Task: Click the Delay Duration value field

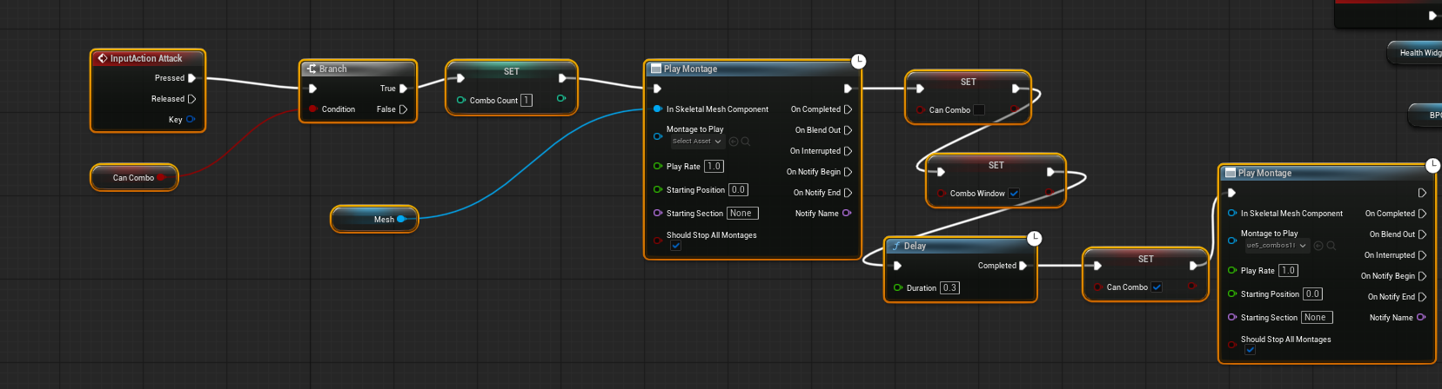Action: (x=949, y=288)
